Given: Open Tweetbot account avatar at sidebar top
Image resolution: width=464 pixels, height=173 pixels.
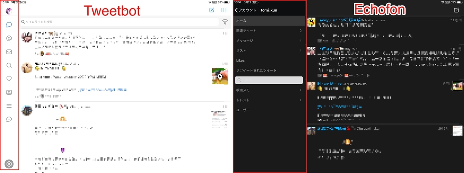Looking at the screenshot, I should point(9,11).
